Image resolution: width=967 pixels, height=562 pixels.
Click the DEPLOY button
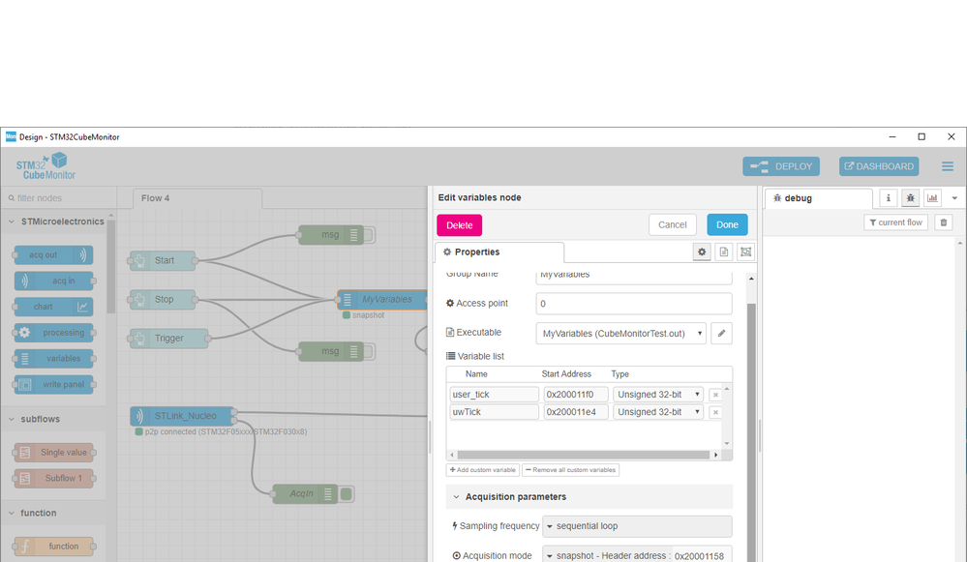click(x=781, y=166)
